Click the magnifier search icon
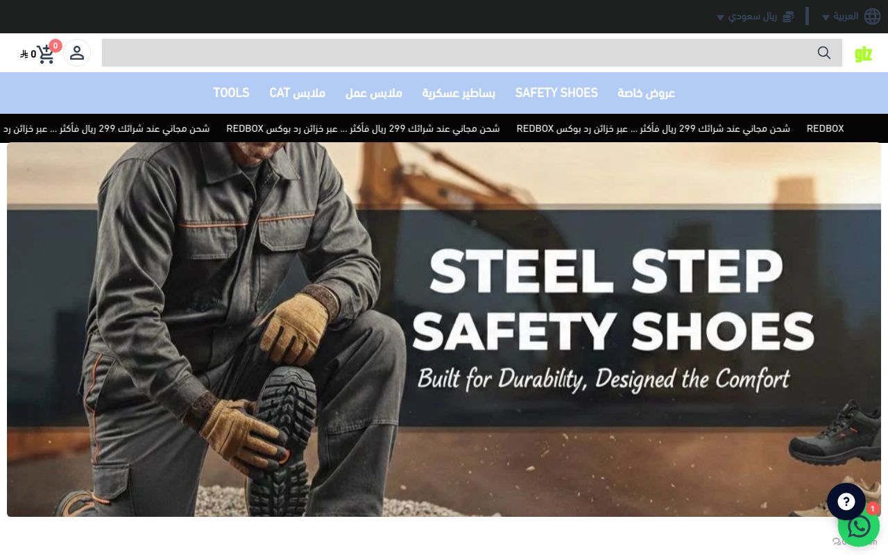This screenshot has width=888, height=555. tap(824, 53)
